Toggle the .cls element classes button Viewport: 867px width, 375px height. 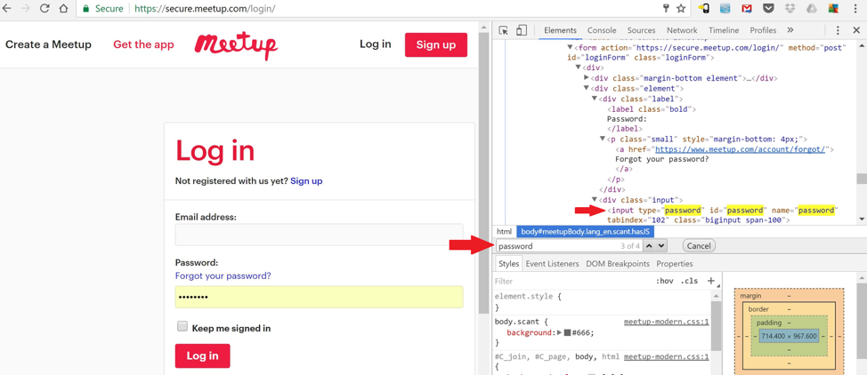coord(689,281)
